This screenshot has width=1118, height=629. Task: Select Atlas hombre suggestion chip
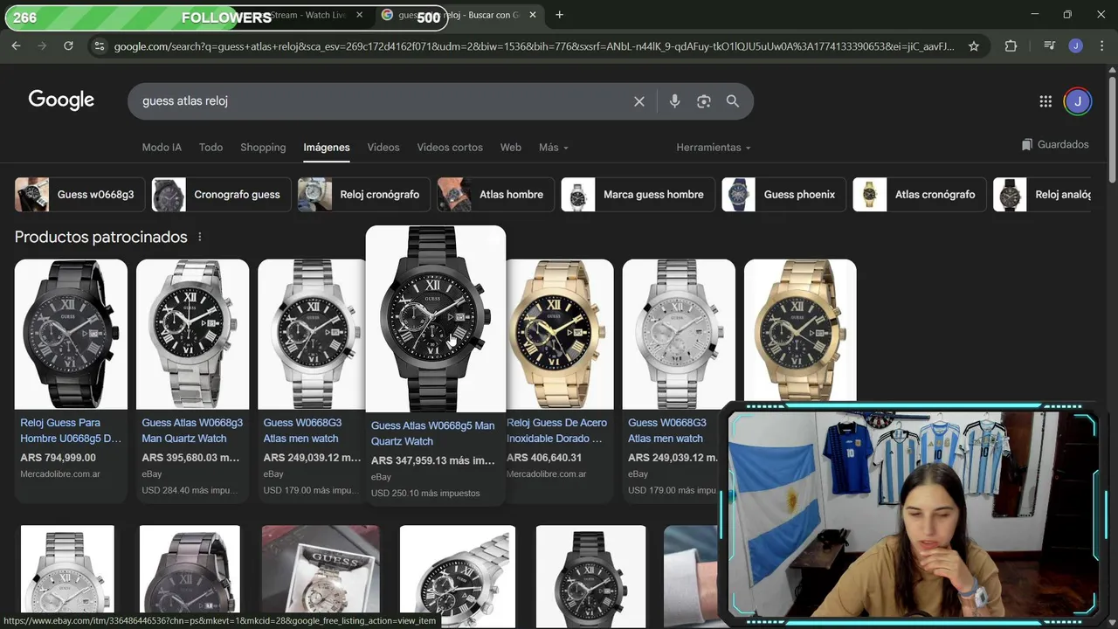coord(495,195)
